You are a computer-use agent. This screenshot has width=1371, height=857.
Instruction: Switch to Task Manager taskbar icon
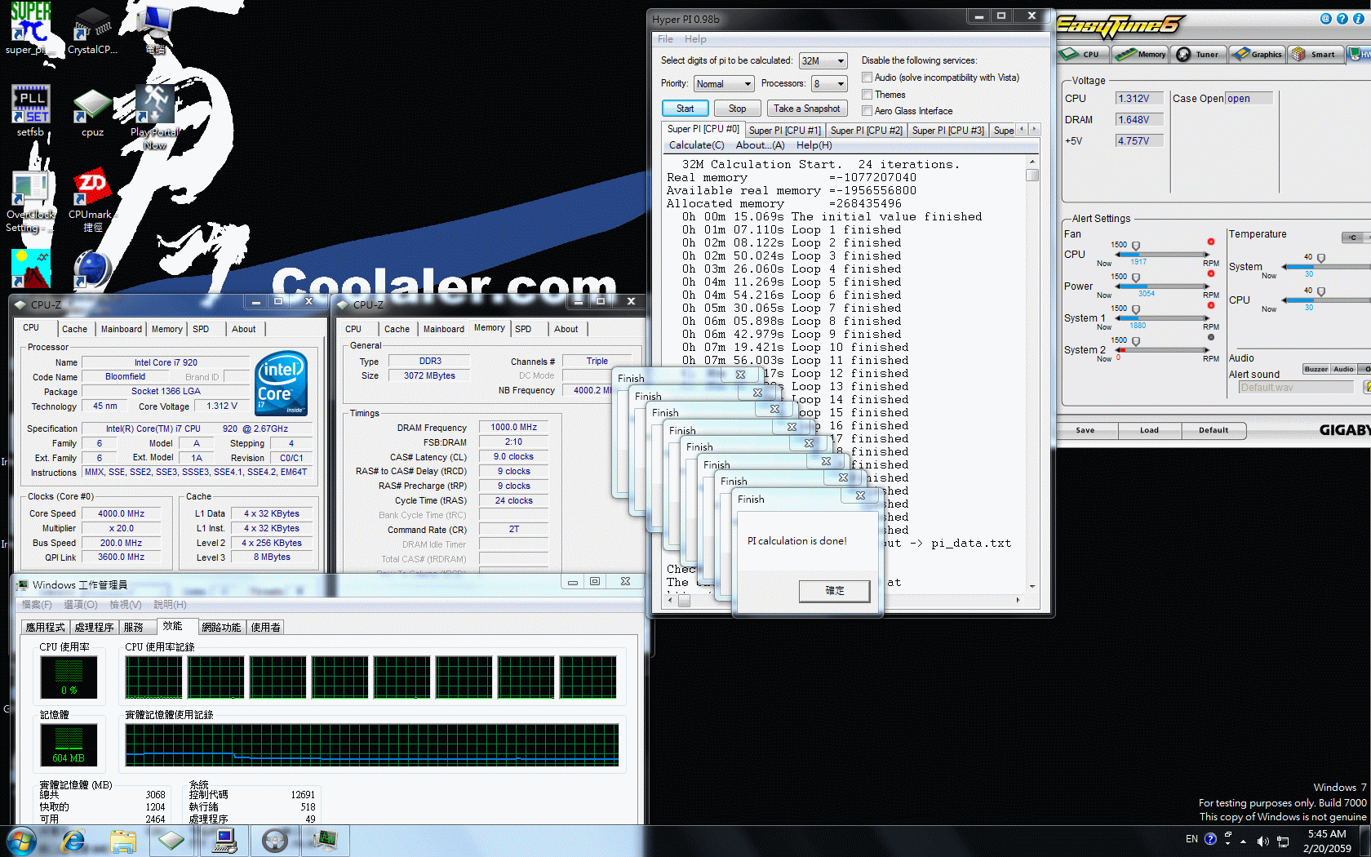pyautogui.click(x=326, y=841)
